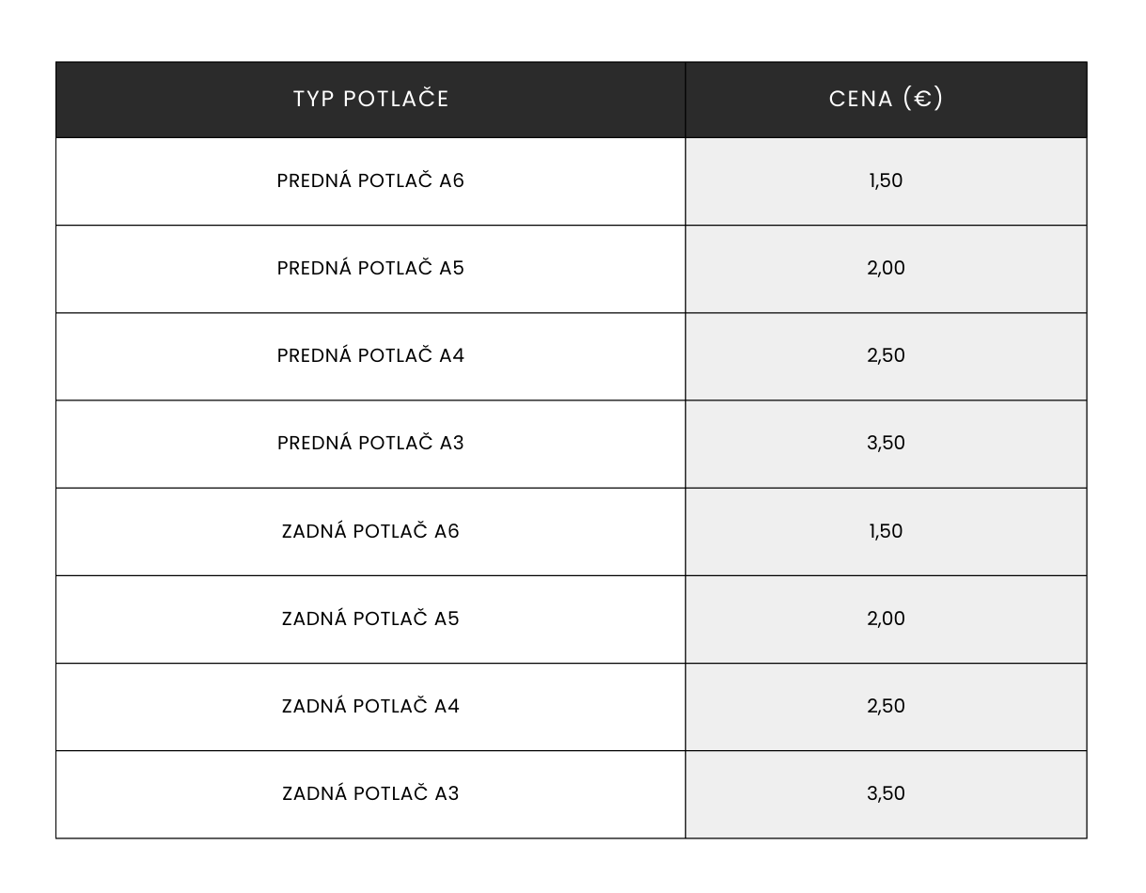Click the 2,00 price for ZADNÁ POTLAČ A5
Screen dimensions: 1146x893
[886, 619]
